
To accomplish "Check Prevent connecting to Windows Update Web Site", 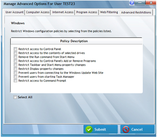I will click(x=15, y=73).
